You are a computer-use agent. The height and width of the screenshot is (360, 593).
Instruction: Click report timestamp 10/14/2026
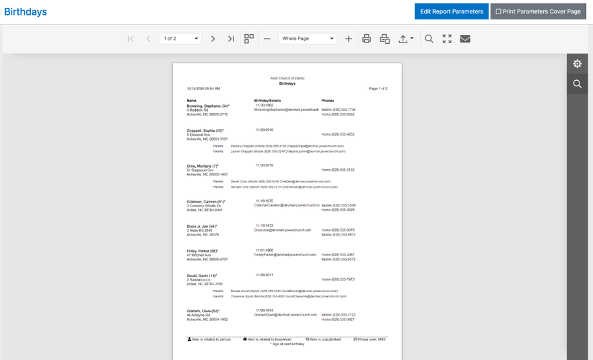click(203, 88)
